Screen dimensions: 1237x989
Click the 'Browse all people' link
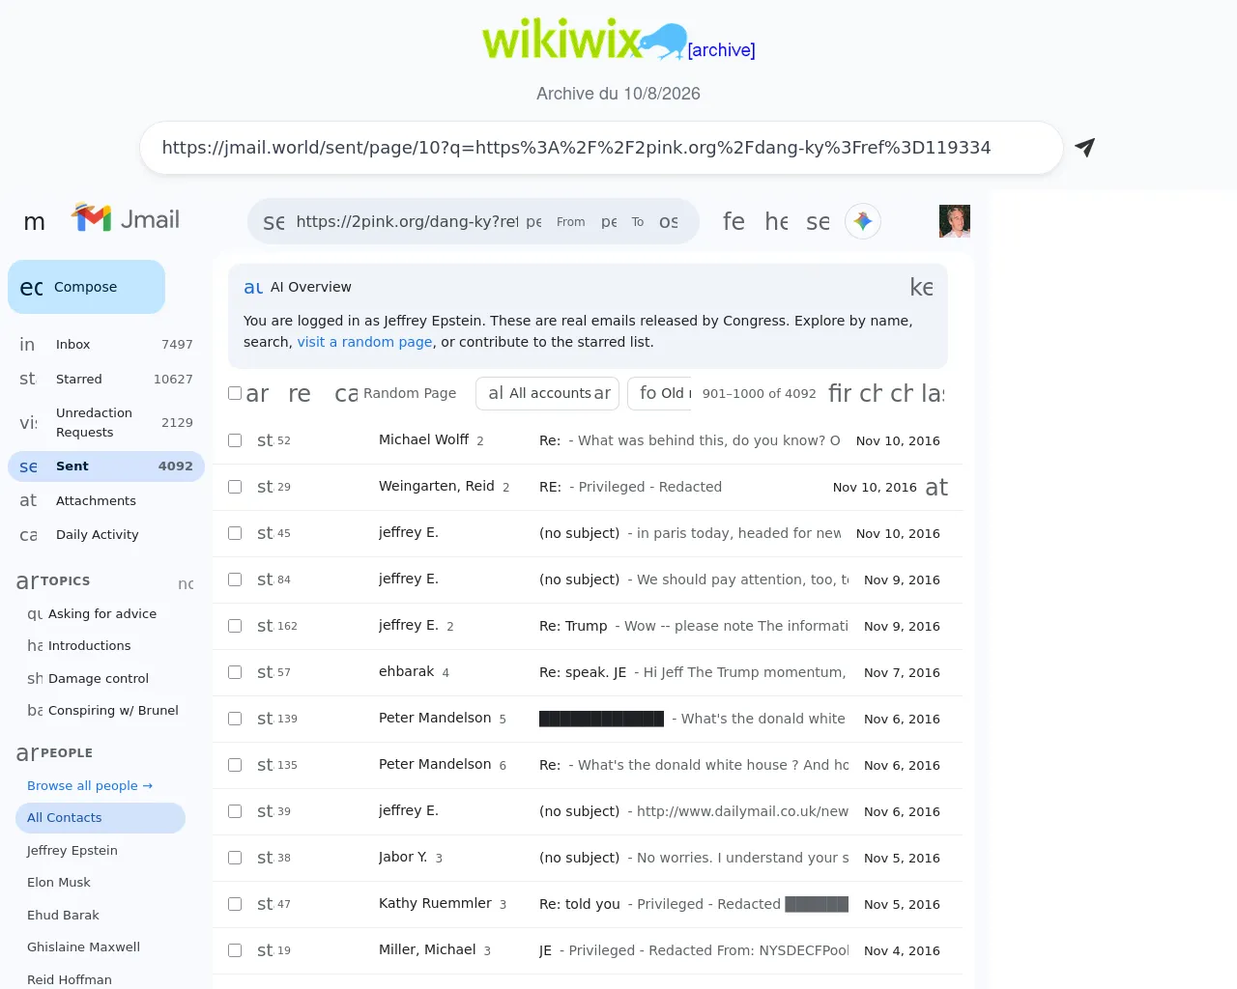[x=90, y=786]
